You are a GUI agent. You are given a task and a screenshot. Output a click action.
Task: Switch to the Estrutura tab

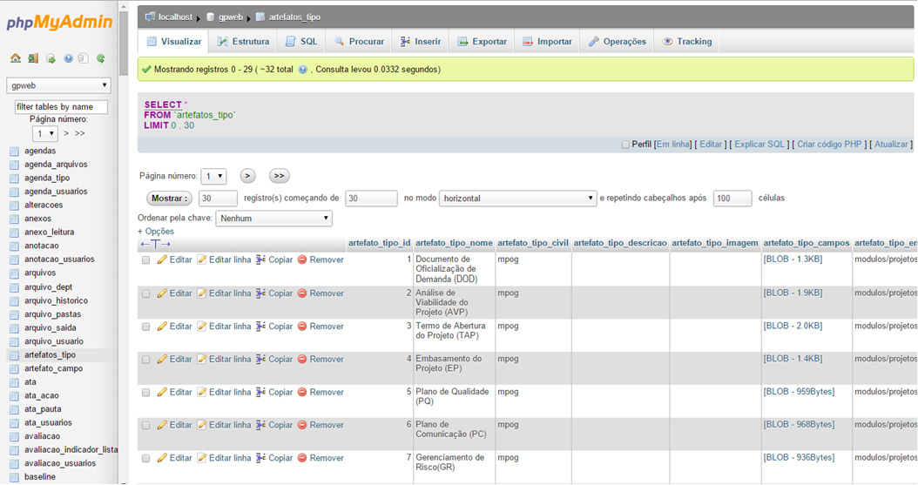click(243, 42)
